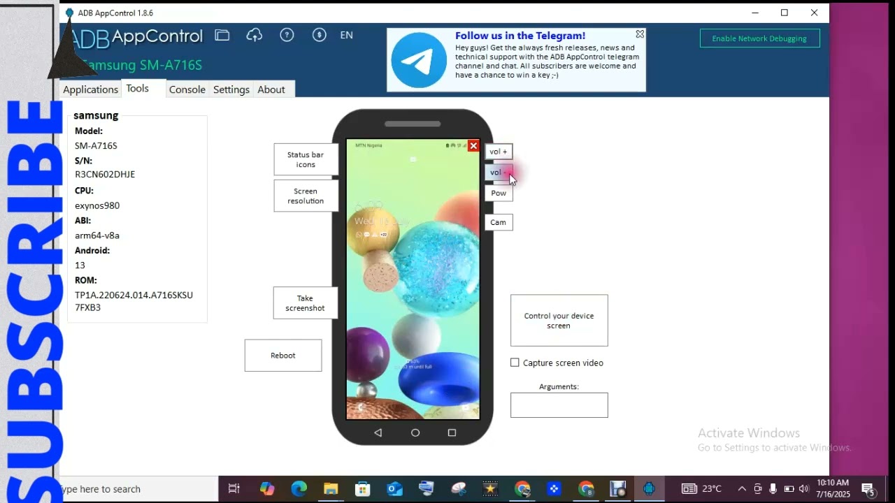Viewport: 895px width, 503px height.
Task: Click the 23°C weather widget
Action: (x=701, y=489)
